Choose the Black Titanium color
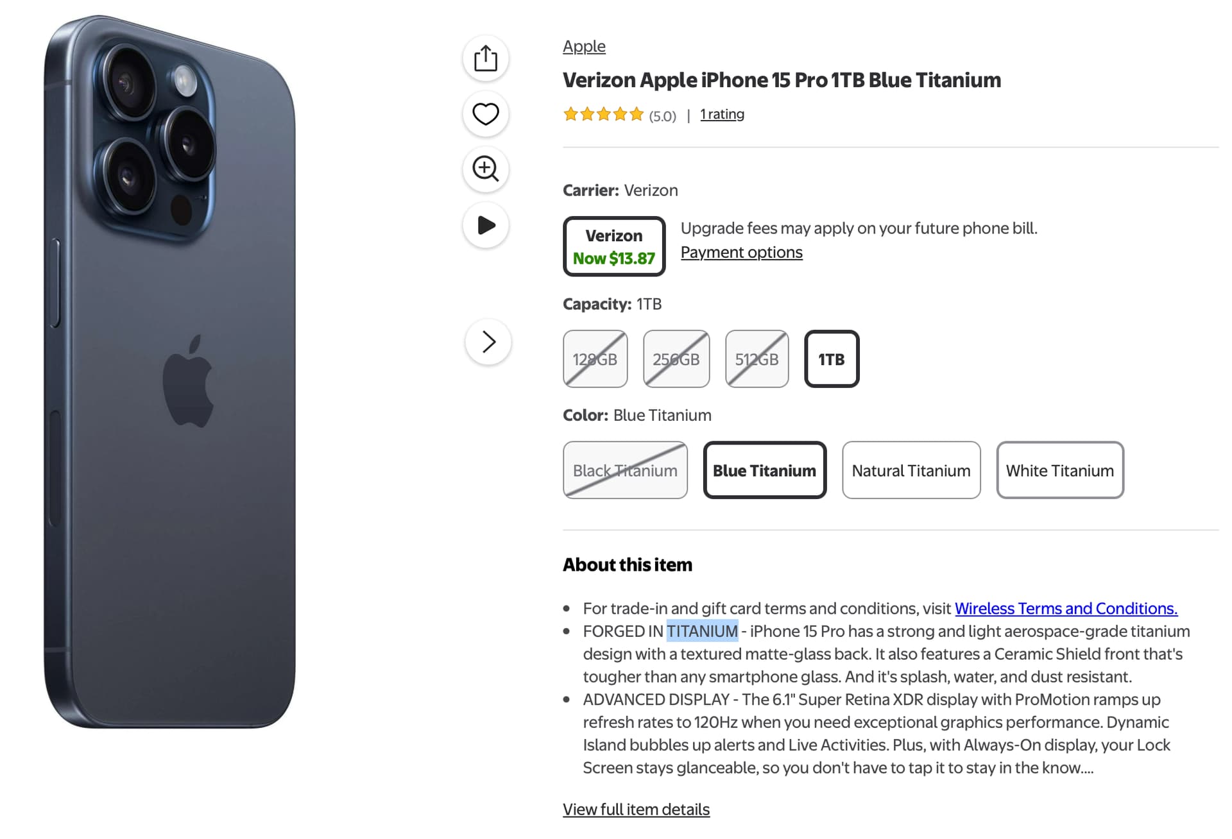 tap(625, 470)
